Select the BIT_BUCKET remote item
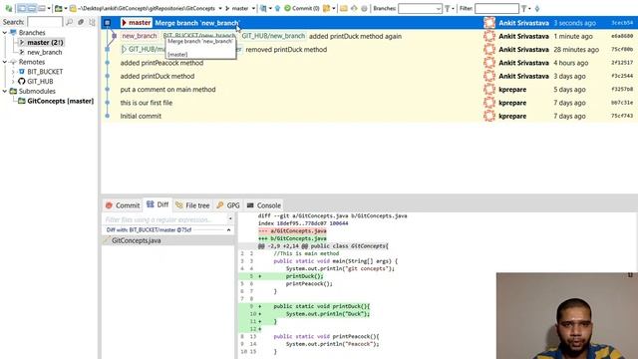 45,72
